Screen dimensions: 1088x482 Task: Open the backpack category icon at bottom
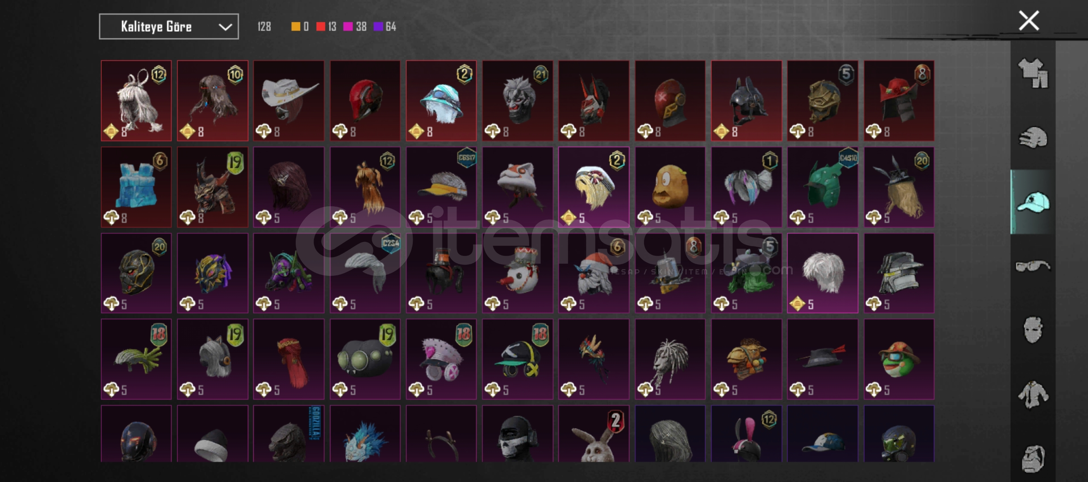[x=1033, y=458]
